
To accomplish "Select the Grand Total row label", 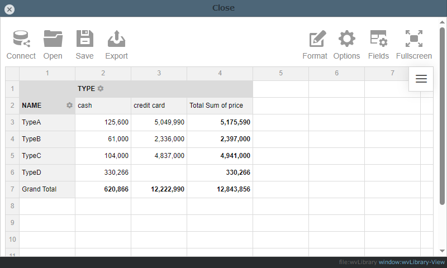I will point(47,189).
